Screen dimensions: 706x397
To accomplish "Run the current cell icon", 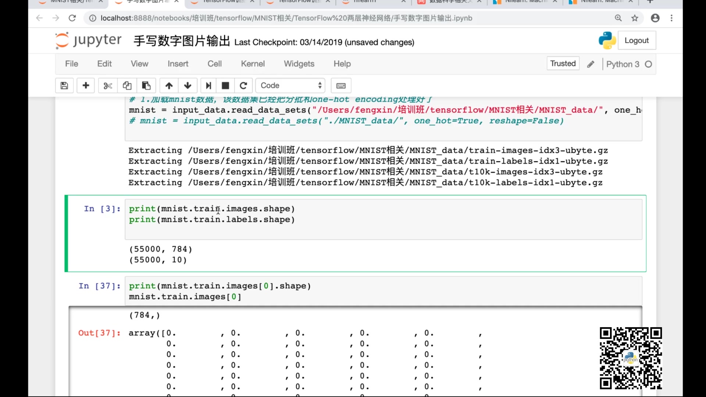I will point(208,86).
